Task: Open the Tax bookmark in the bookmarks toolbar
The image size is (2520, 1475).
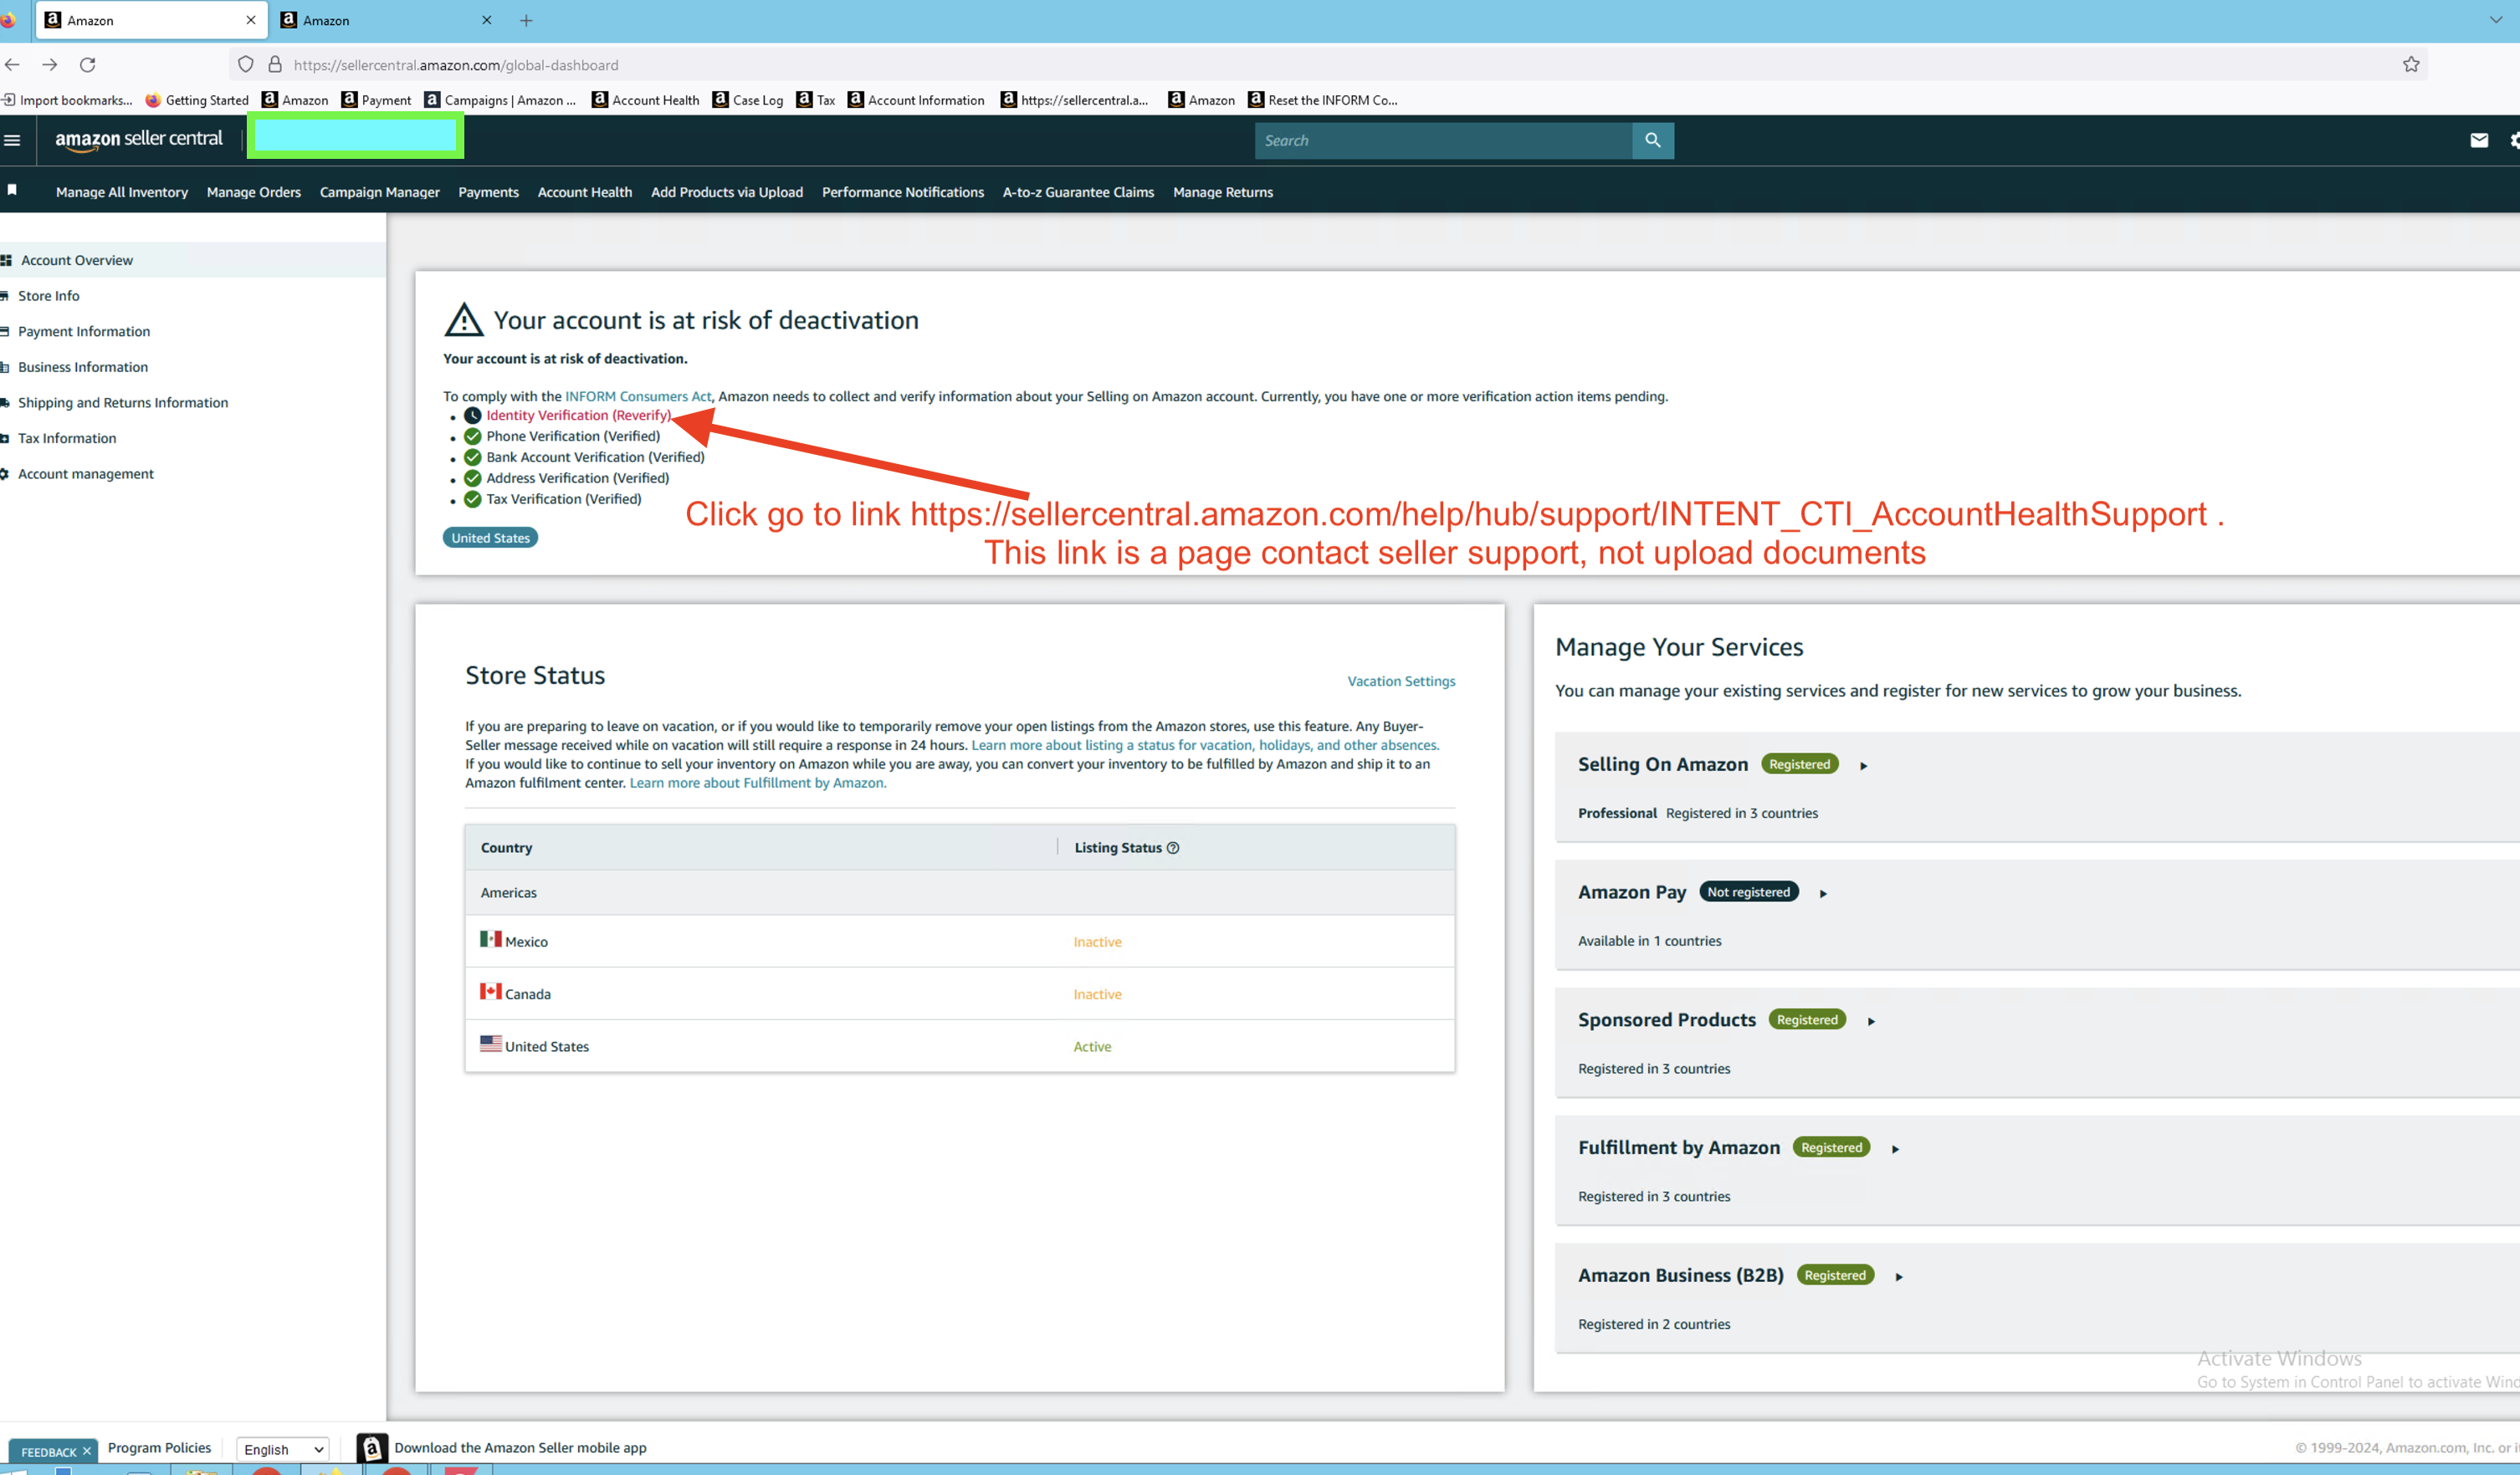Action: click(x=816, y=100)
